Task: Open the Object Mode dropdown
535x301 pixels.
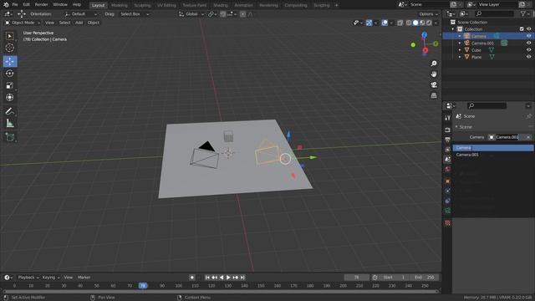Action: click(x=23, y=23)
